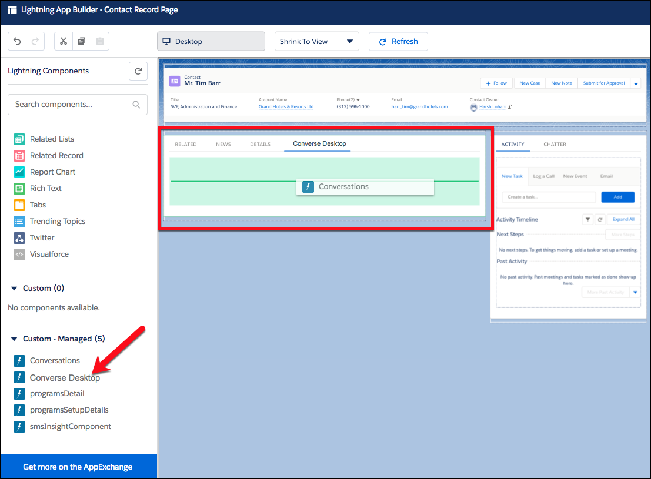
Task: Select the Related Record component icon
Action: coord(19,156)
